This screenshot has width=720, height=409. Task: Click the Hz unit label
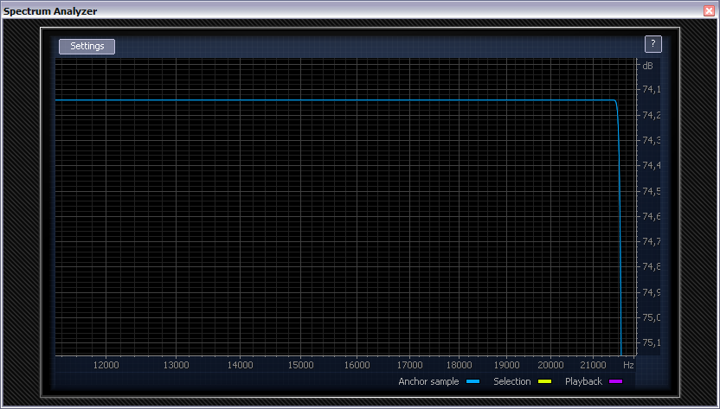628,366
